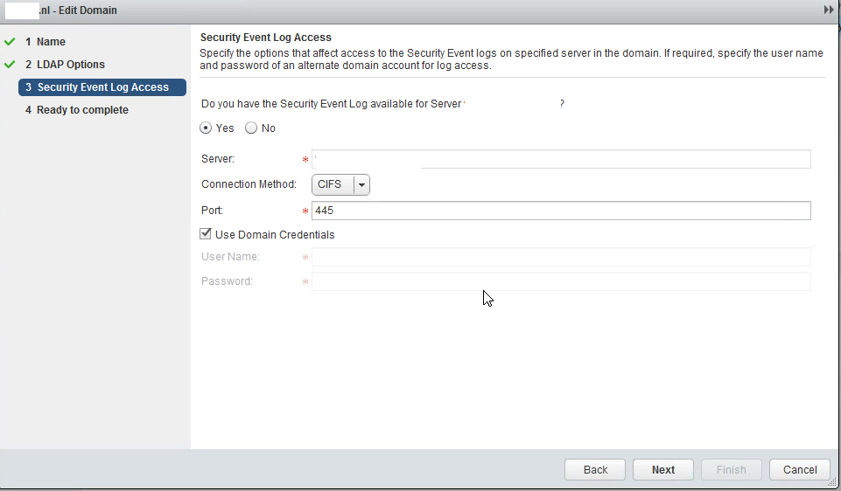This screenshot has width=841, height=491.
Task: Open the LDAP Options step
Action: pyautogui.click(x=70, y=65)
